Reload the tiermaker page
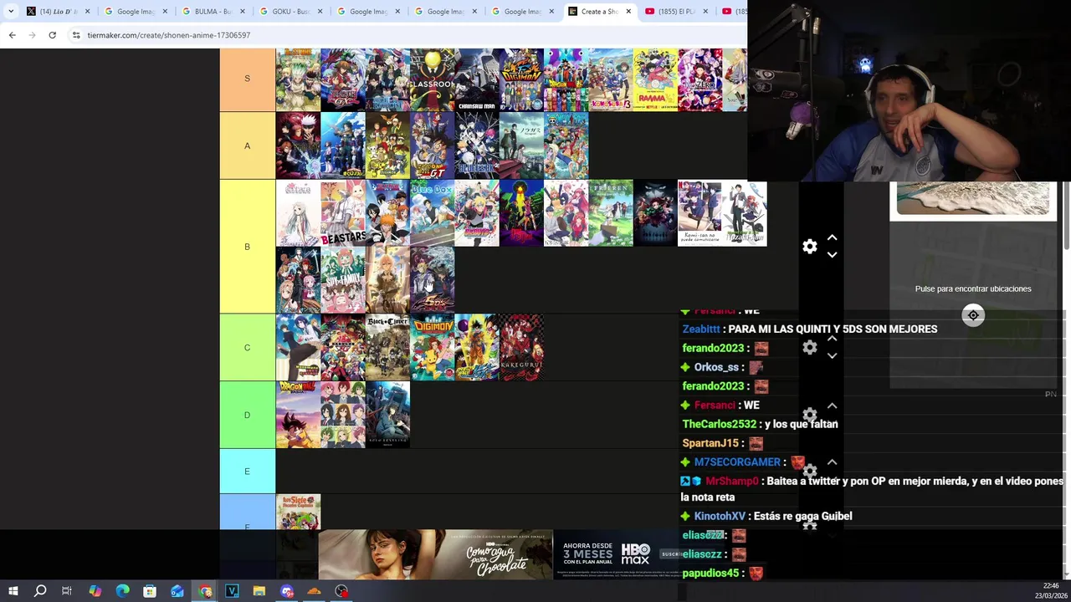The width and height of the screenshot is (1071, 602). pos(52,35)
